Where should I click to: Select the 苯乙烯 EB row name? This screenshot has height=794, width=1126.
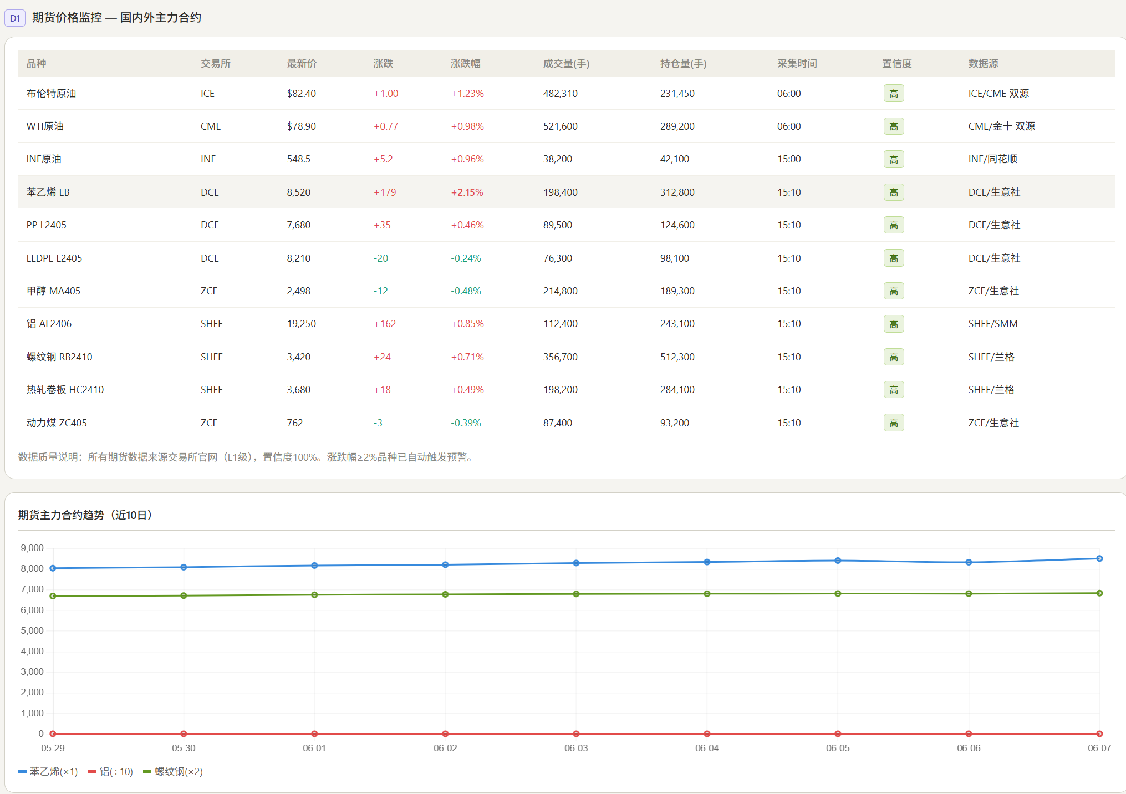[x=48, y=192]
